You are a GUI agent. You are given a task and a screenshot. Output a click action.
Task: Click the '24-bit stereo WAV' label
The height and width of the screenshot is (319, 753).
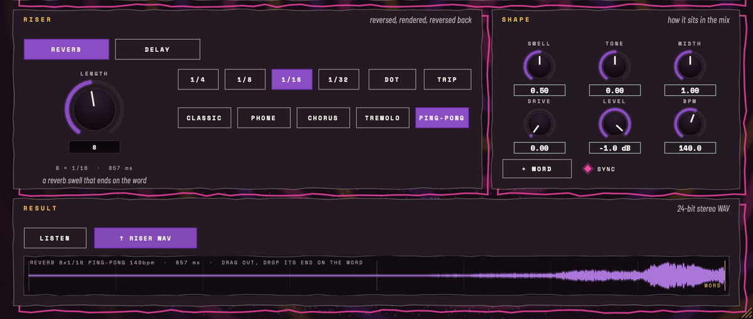point(703,209)
